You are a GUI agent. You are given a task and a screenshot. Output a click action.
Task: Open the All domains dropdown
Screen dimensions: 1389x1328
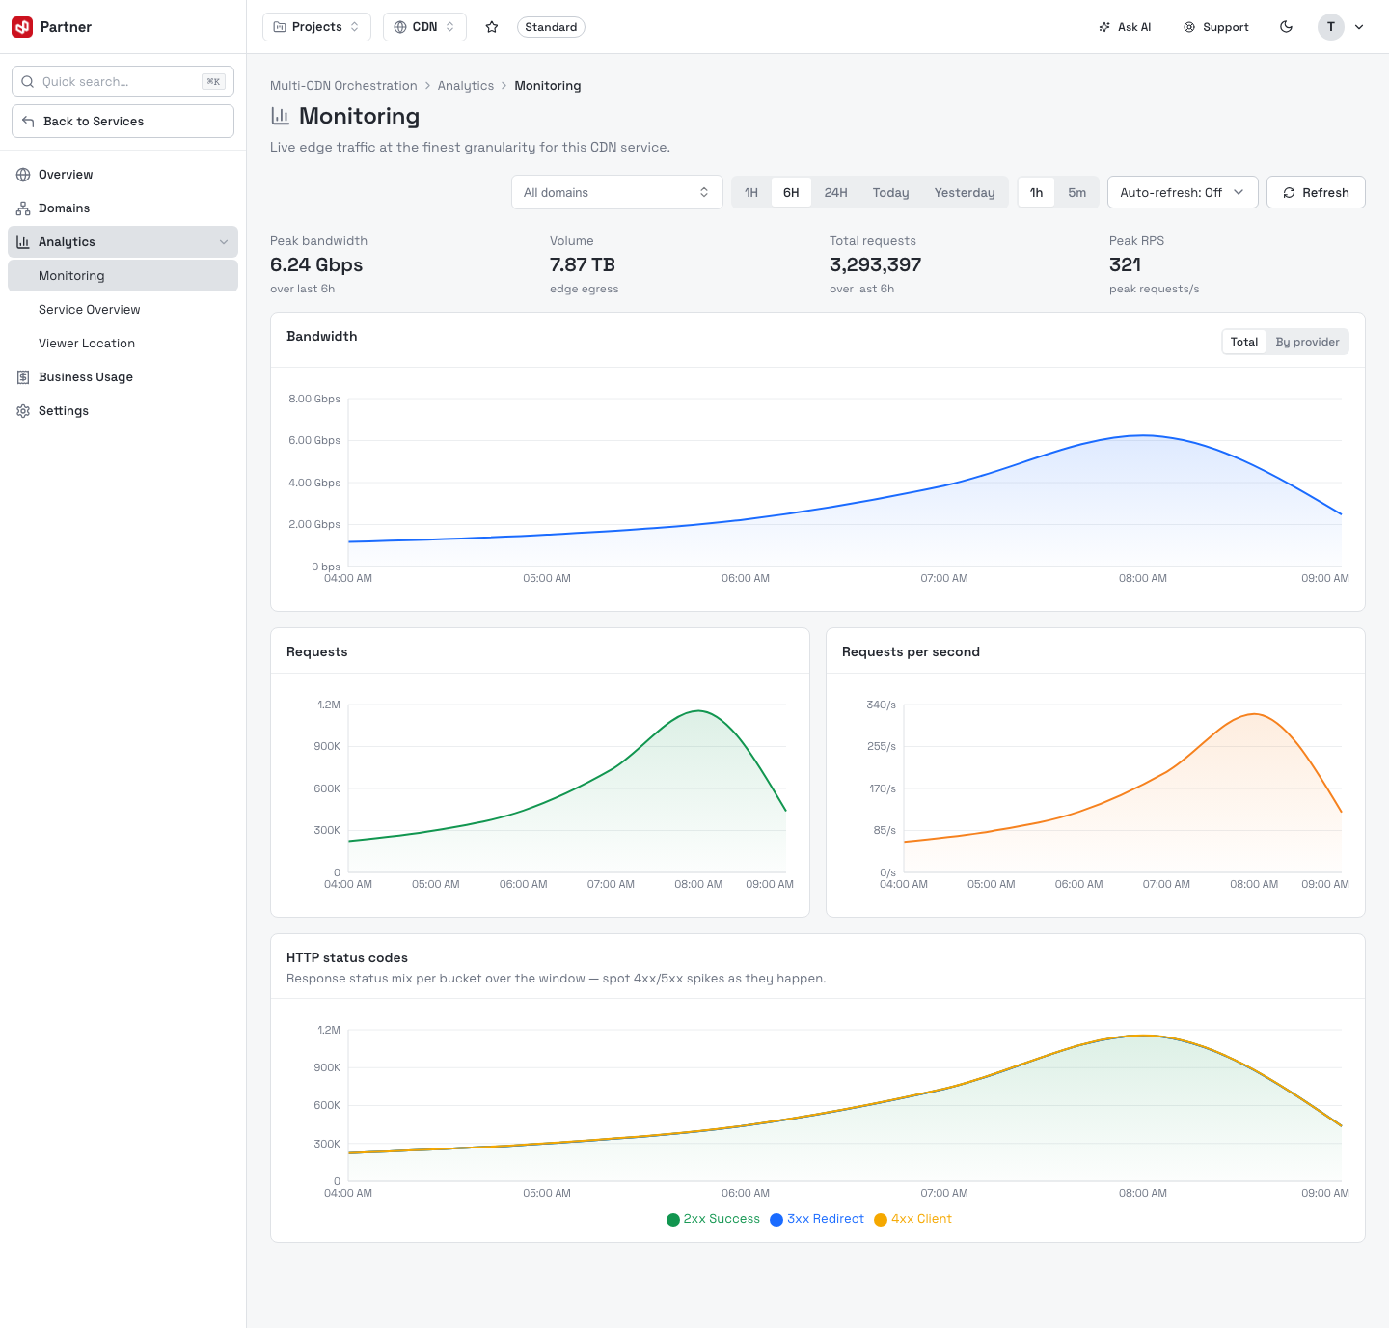click(617, 193)
